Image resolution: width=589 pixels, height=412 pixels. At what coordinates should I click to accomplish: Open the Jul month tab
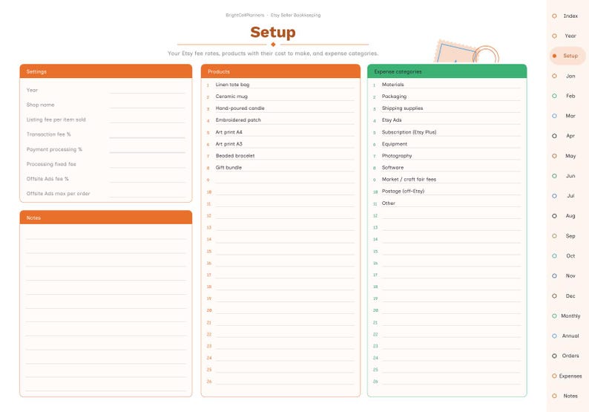[x=567, y=195]
